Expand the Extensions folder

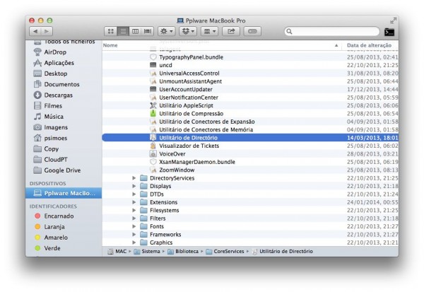[x=134, y=202]
